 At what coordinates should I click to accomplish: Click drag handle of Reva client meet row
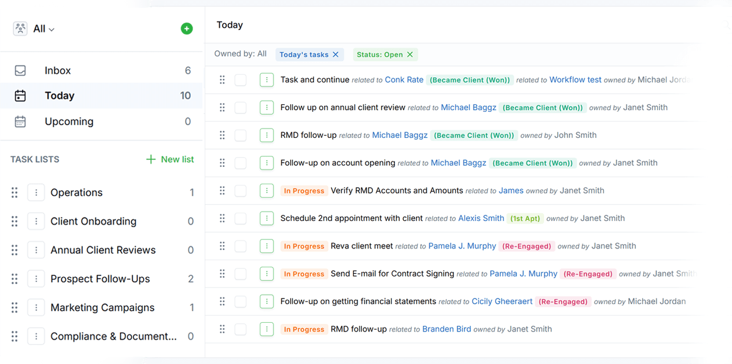[x=222, y=246]
